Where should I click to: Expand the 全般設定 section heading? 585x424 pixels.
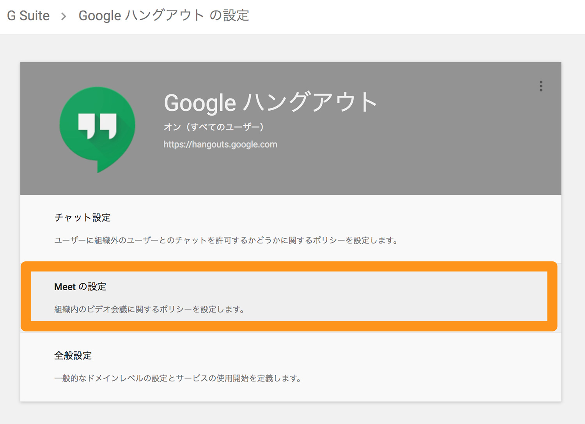pyautogui.click(x=73, y=355)
